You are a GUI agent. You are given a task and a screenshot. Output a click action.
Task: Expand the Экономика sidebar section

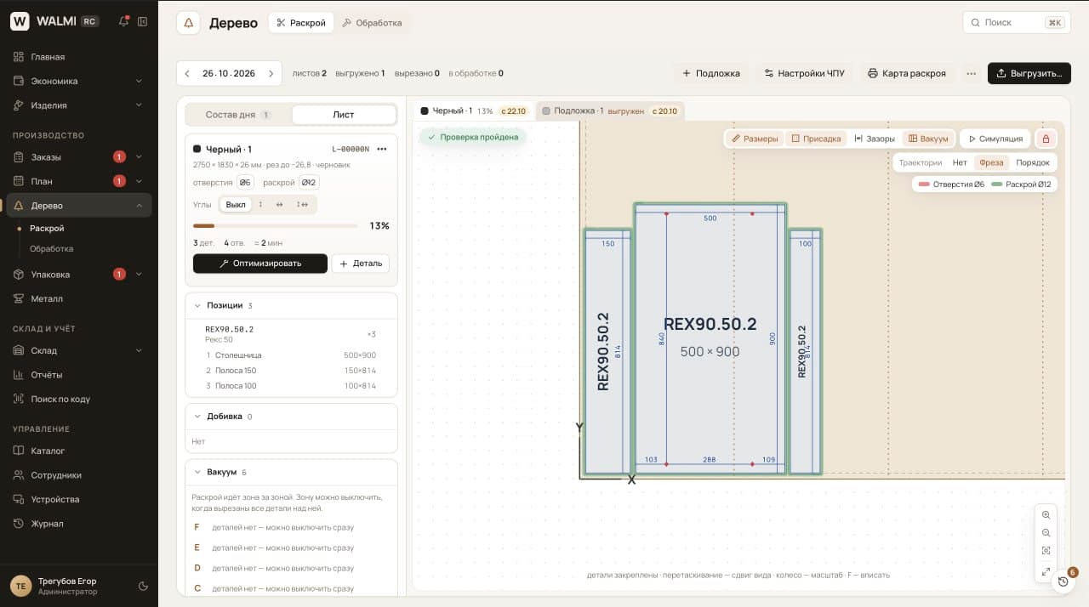click(x=78, y=82)
